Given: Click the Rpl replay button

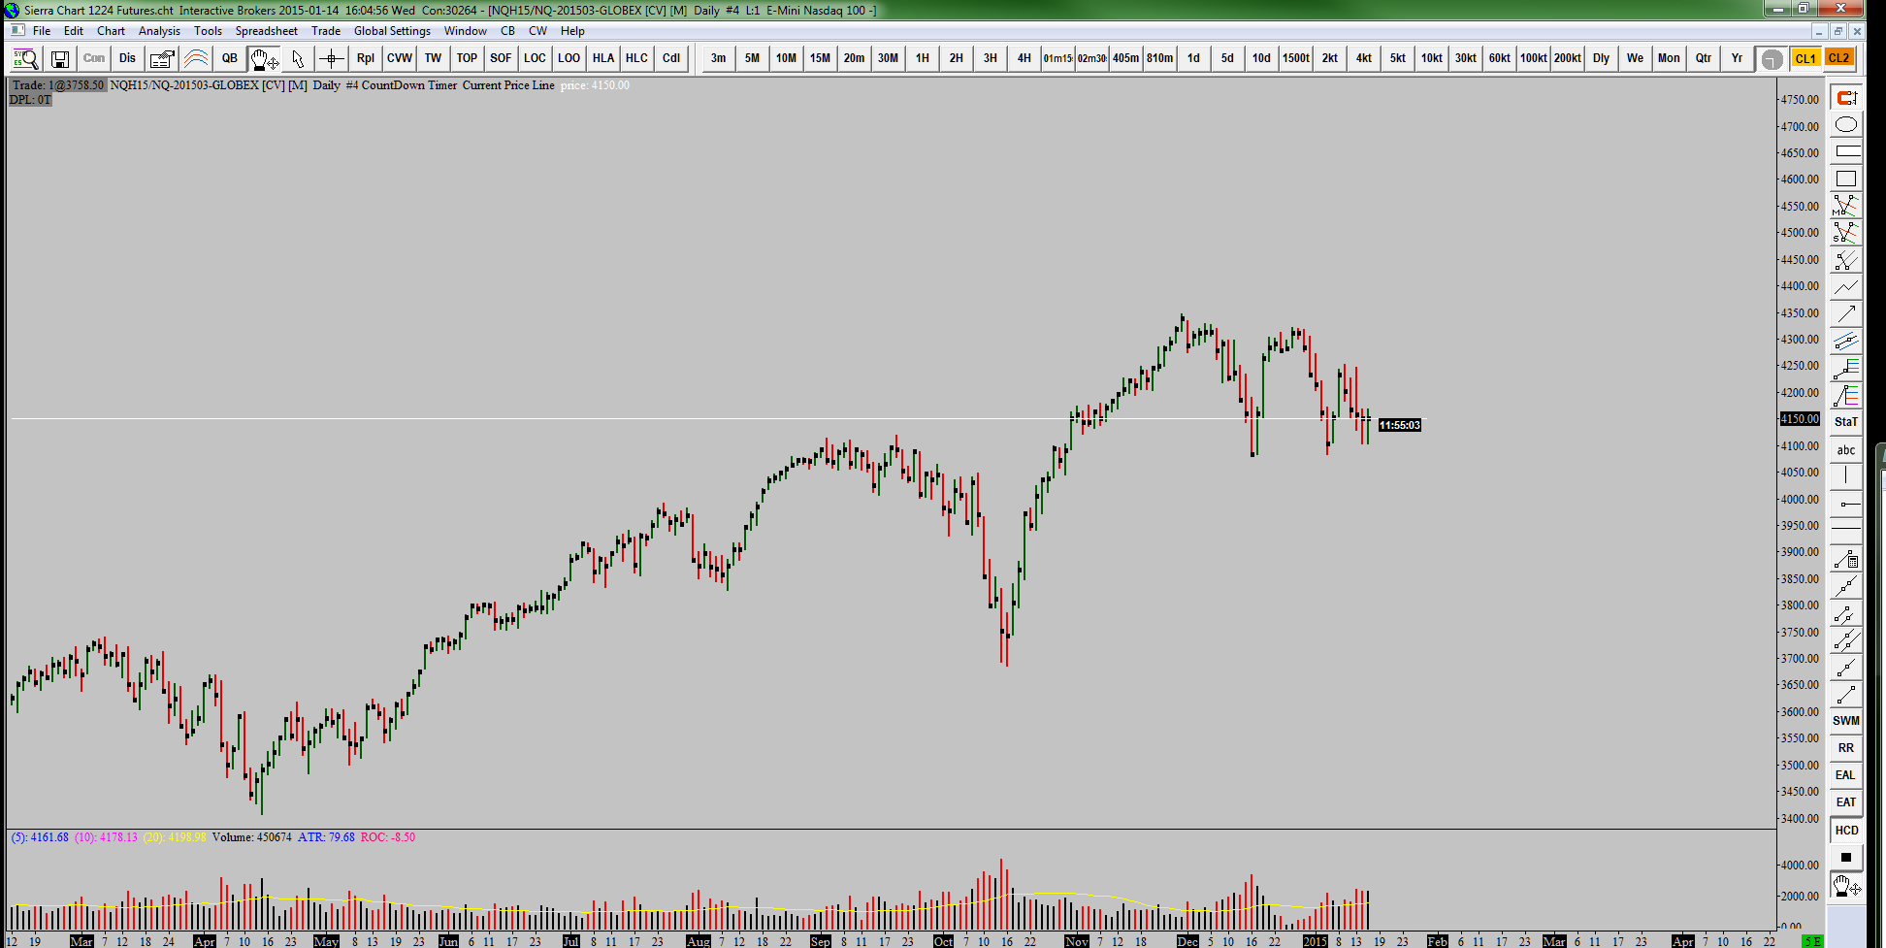Looking at the screenshot, I should pos(366,58).
